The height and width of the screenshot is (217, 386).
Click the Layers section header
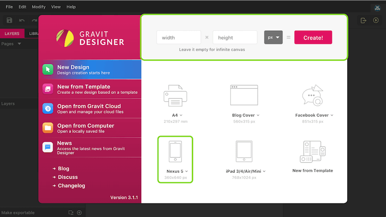8,103
